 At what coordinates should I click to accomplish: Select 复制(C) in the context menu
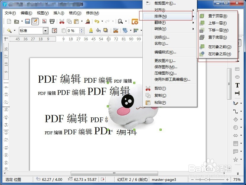160,95
